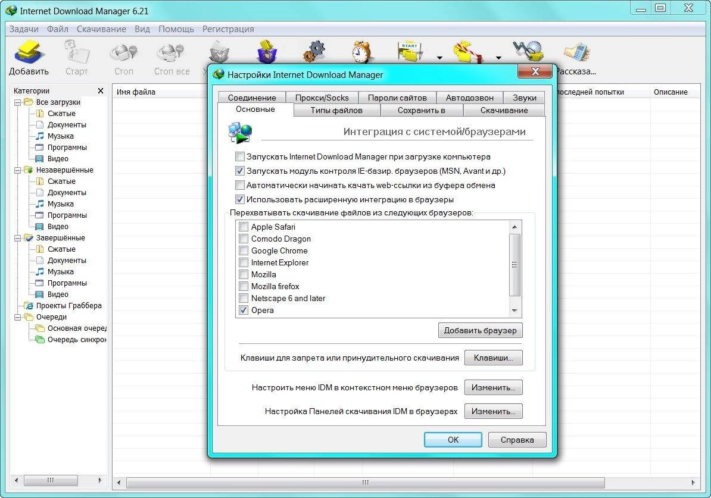
Task: Click the Добавить браузер button
Action: pos(480,330)
